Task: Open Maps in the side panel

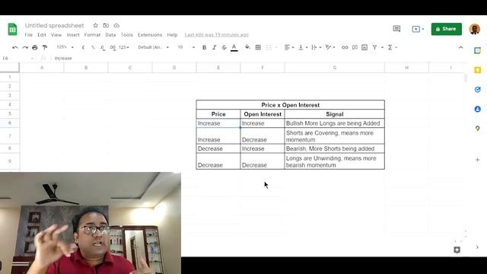Action: click(x=477, y=129)
